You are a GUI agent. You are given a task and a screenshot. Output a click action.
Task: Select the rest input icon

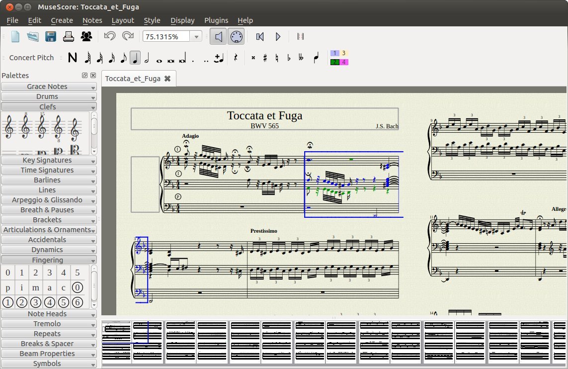(236, 58)
